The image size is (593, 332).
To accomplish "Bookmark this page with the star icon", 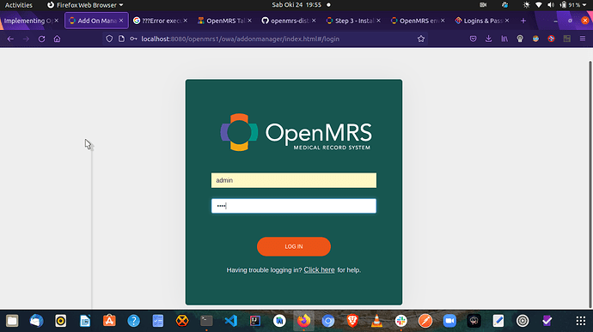I will coord(421,39).
